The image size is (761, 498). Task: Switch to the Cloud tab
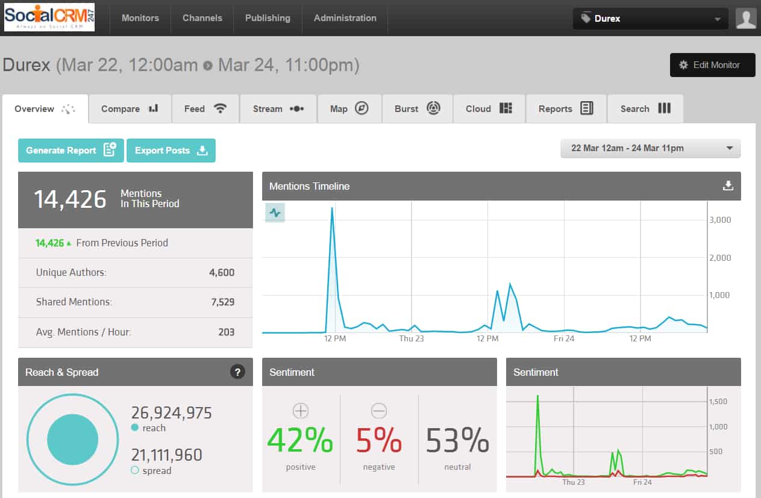pyautogui.click(x=489, y=109)
